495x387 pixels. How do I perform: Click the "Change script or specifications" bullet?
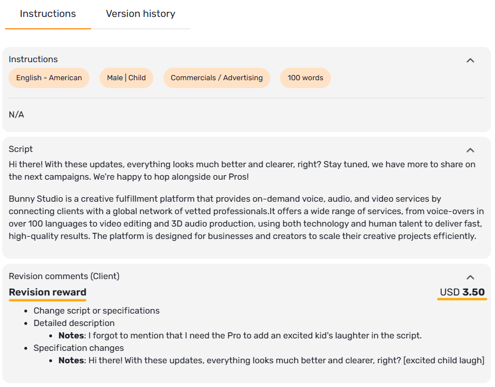96,311
